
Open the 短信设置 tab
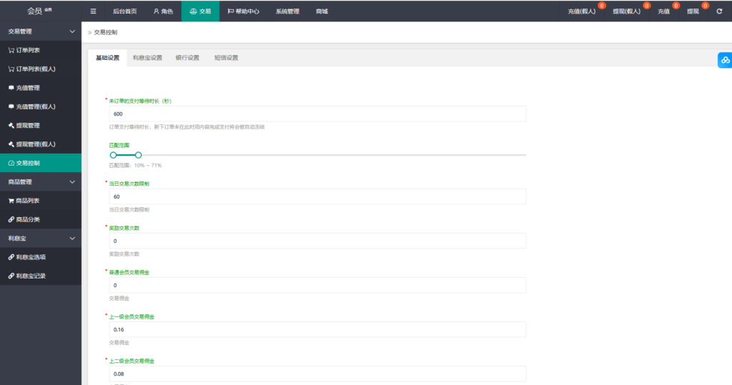[226, 58]
